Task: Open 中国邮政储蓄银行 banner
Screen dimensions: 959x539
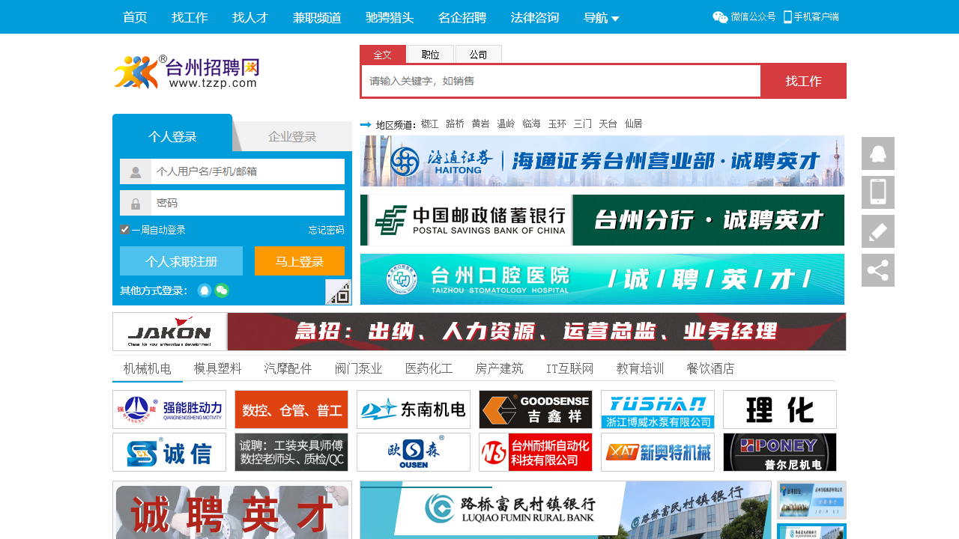Action: tap(602, 220)
